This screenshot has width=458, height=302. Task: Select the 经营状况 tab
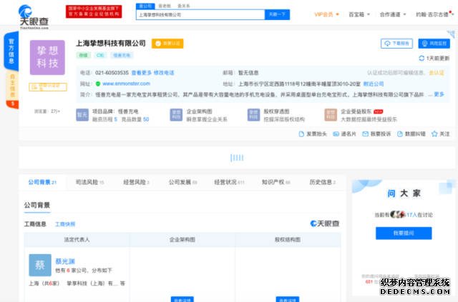coord(229,182)
